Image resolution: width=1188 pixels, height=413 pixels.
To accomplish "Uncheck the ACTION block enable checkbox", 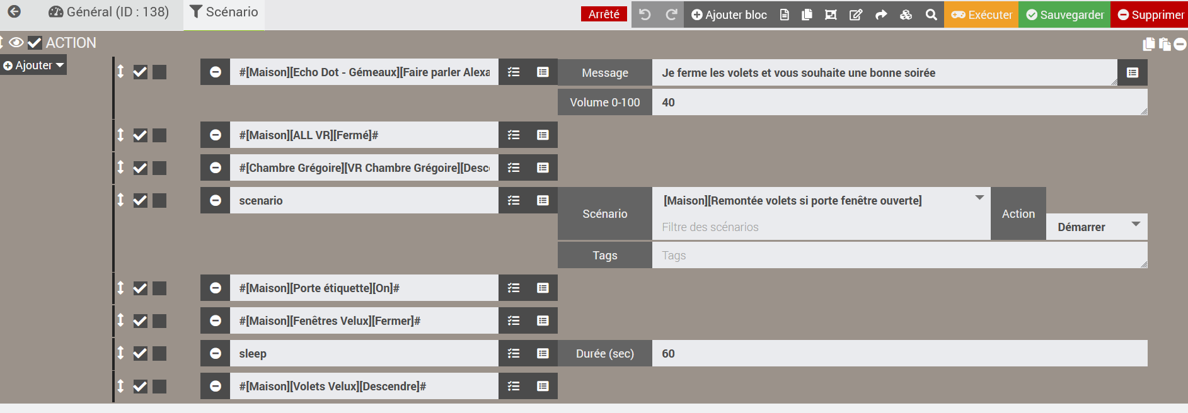I will pos(35,43).
